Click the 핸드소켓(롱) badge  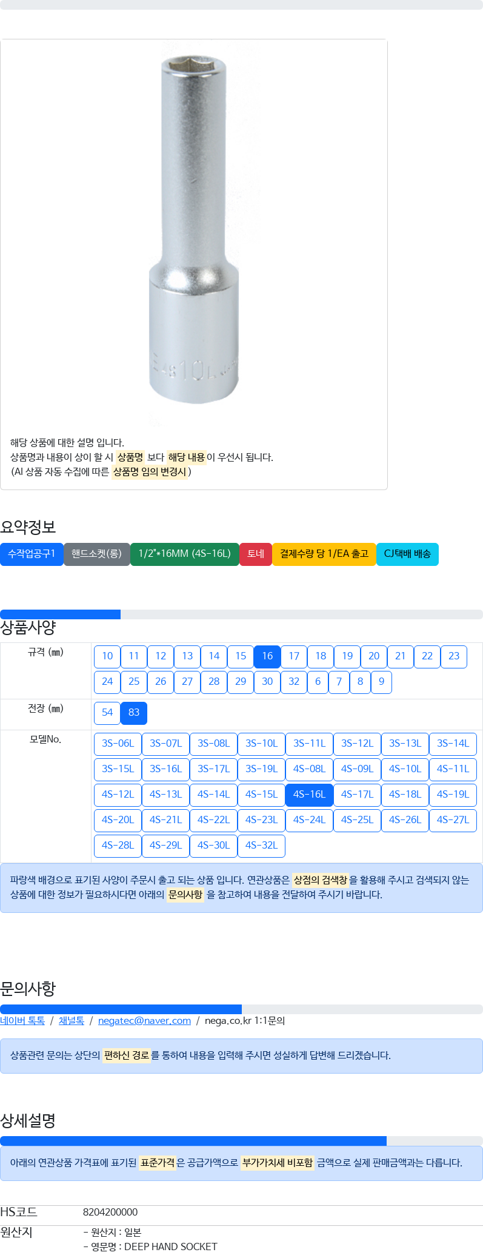point(97,554)
